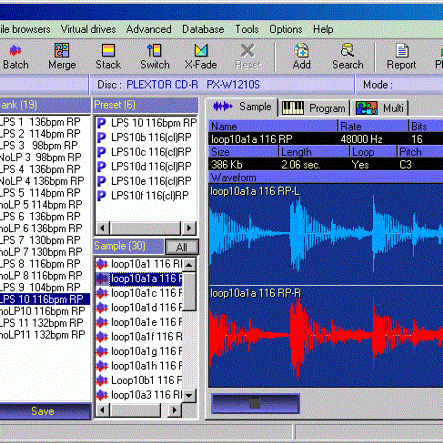Click the Save button
This screenshot has height=443, width=443.
tap(43, 411)
